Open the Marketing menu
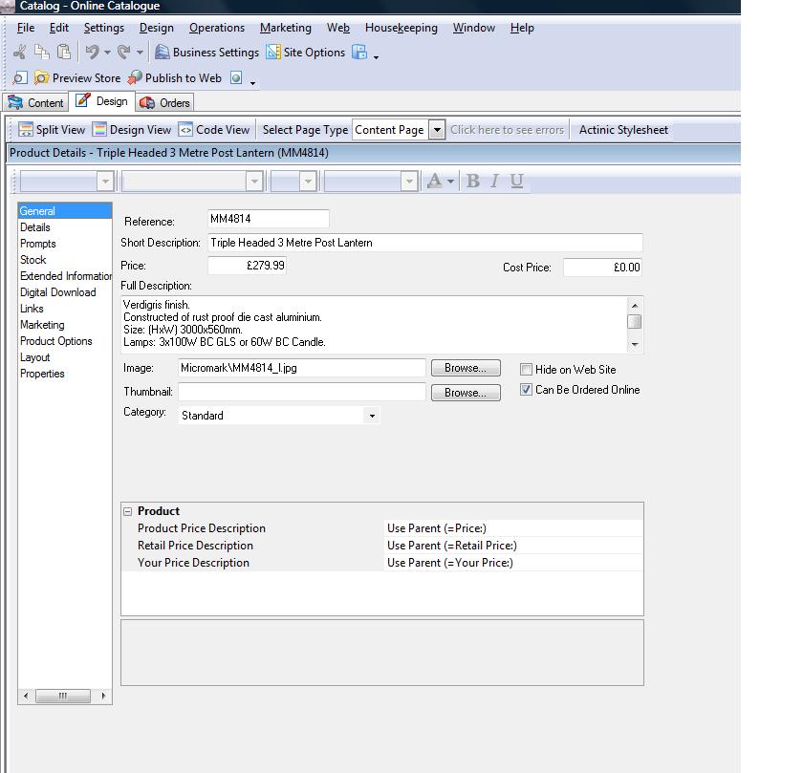803x773 pixels. point(285,28)
